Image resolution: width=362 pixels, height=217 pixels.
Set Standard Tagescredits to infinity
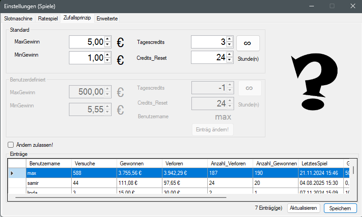[248, 43]
